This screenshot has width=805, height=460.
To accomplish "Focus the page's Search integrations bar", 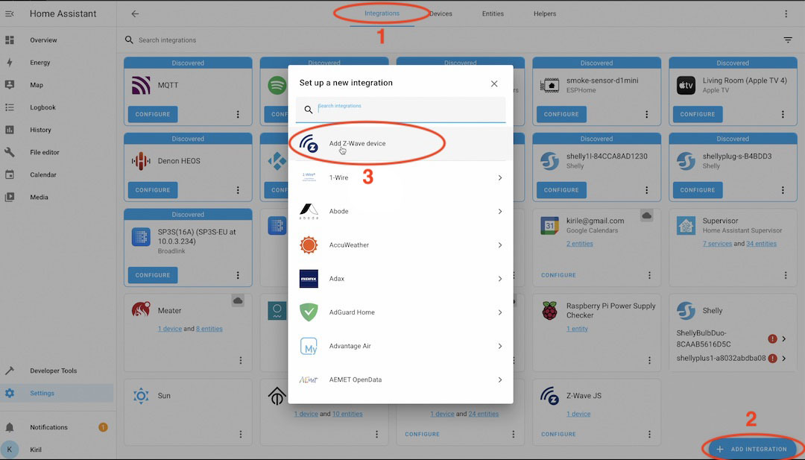I will coord(452,40).
